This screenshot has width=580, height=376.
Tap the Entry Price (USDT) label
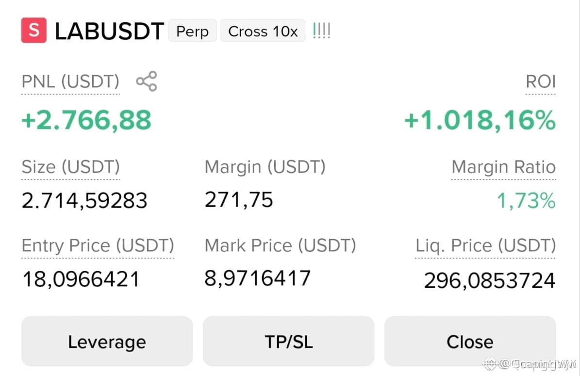coord(98,245)
